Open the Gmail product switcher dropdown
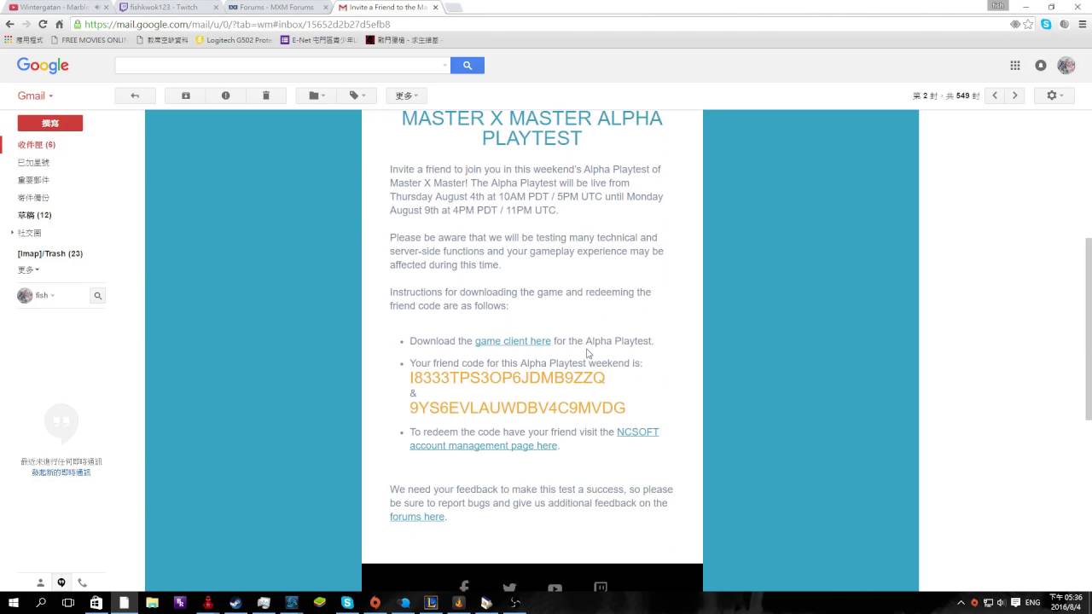 (36, 96)
